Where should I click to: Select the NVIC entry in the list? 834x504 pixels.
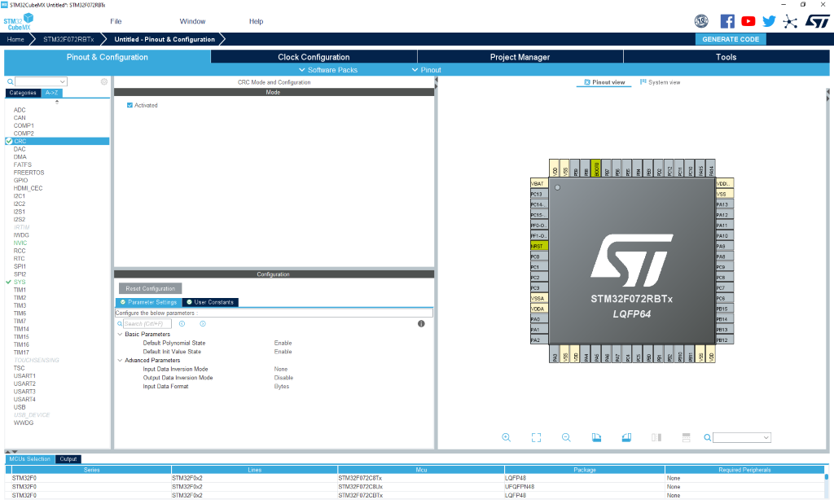pos(20,243)
